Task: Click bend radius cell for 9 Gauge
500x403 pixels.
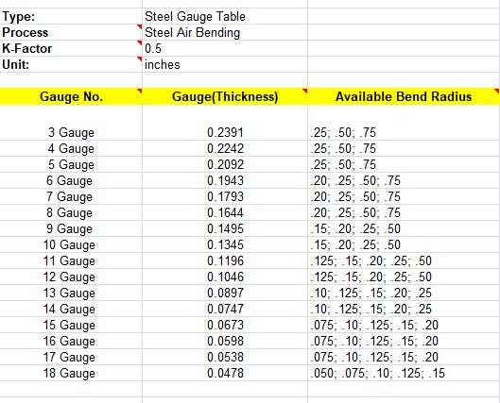Action: click(404, 228)
